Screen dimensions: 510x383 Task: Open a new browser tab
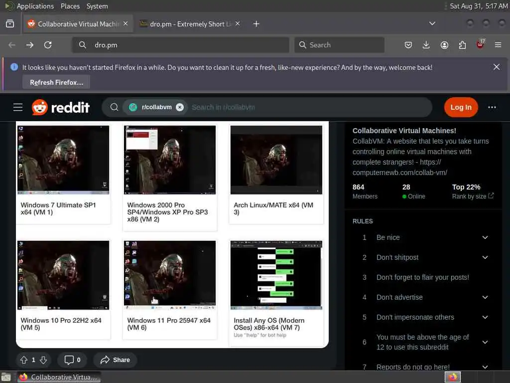[x=256, y=24]
